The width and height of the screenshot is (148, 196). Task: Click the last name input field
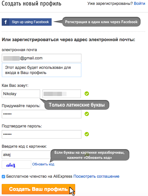coord(62,94)
